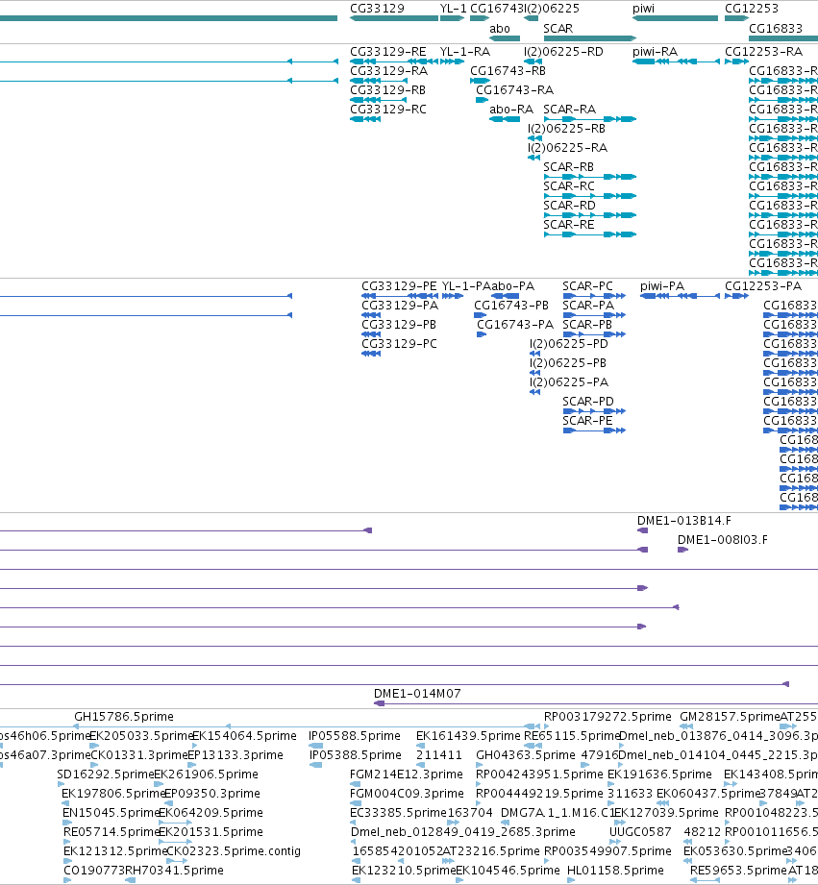Select the EK127039.5prime EST label
Viewport: 818px width, 885px height.
tap(666, 812)
